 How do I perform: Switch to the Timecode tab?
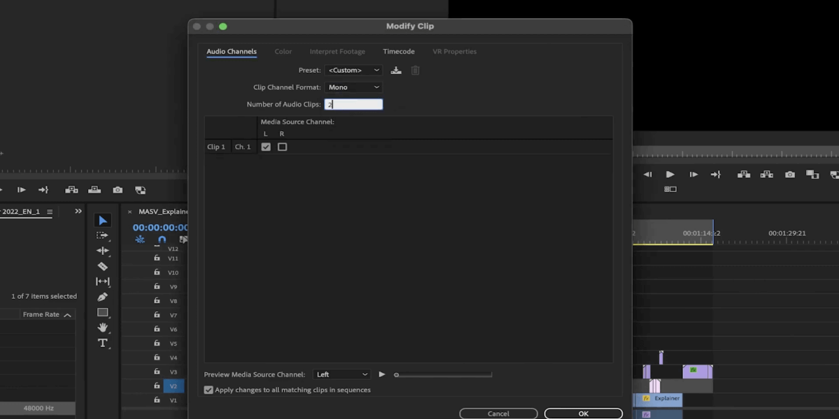point(399,52)
